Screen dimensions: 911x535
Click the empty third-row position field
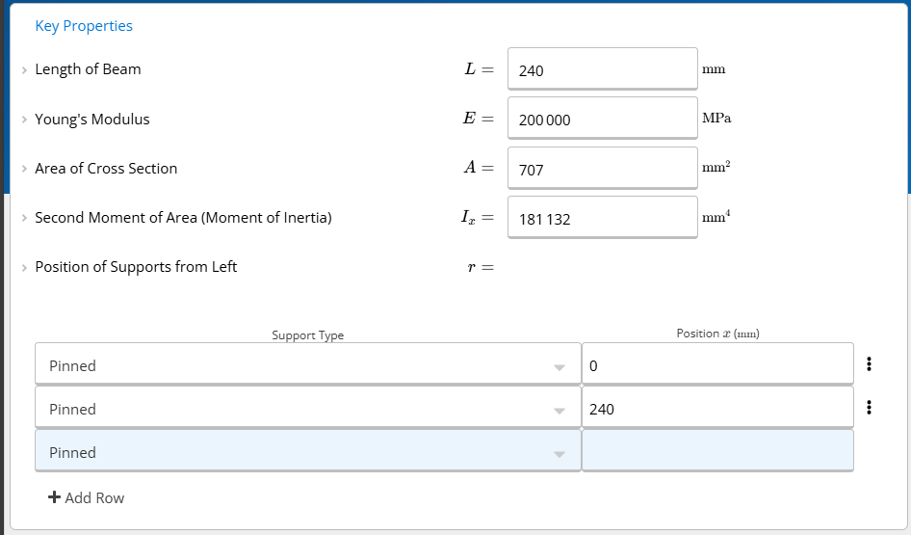[717, 451]
